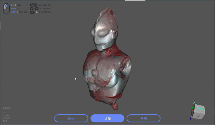Click the 0.0 FPS readout

coord(6,108)
